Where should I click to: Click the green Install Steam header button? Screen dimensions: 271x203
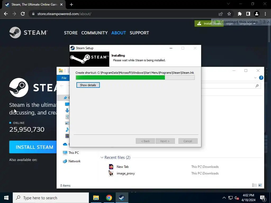point(209,24)
